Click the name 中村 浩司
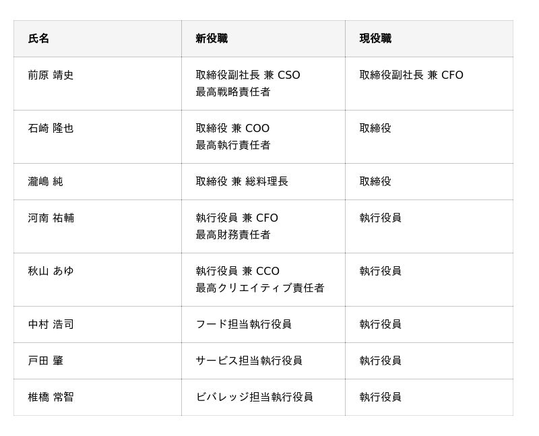539x436 pixels. click(51, 325)
